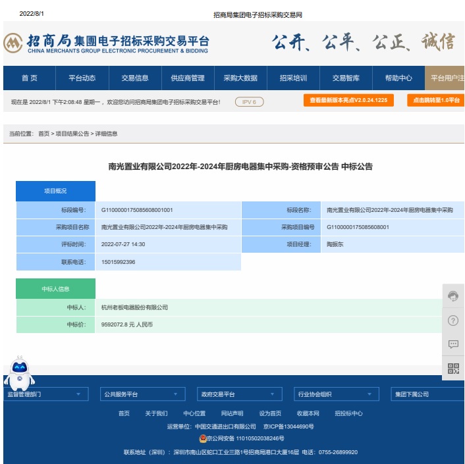
Task: Go to 交易智库 navigation item
Action: click(x=346, y=78)
